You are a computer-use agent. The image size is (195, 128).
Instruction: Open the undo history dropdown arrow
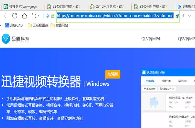click(39, 16)
